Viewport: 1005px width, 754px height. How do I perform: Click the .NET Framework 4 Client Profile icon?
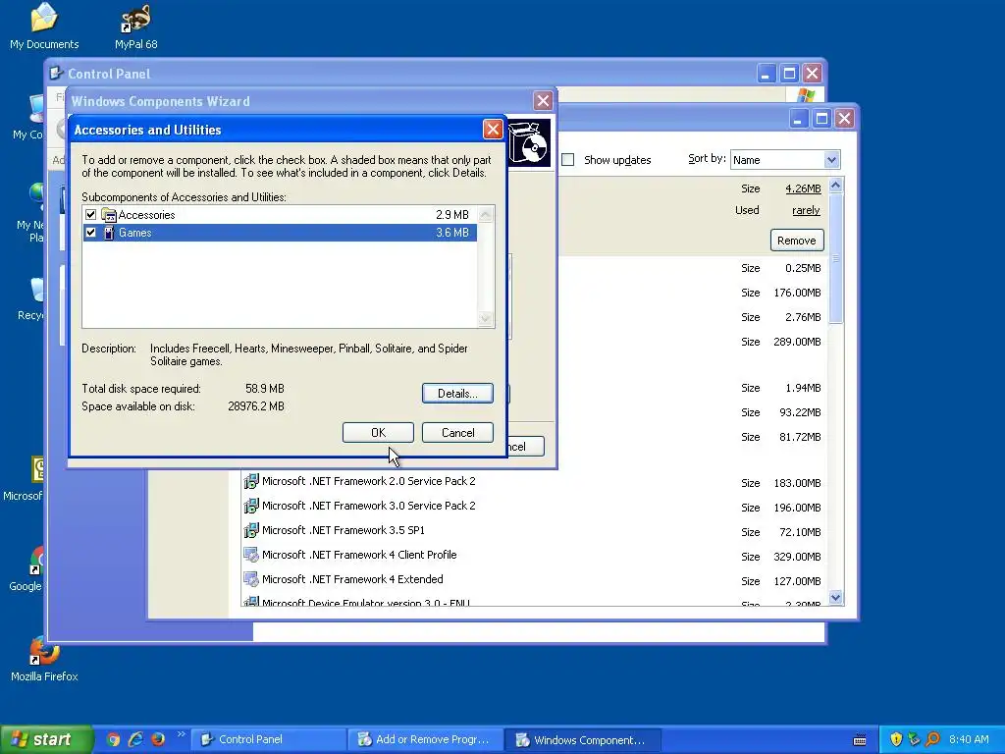pos(250,555)
